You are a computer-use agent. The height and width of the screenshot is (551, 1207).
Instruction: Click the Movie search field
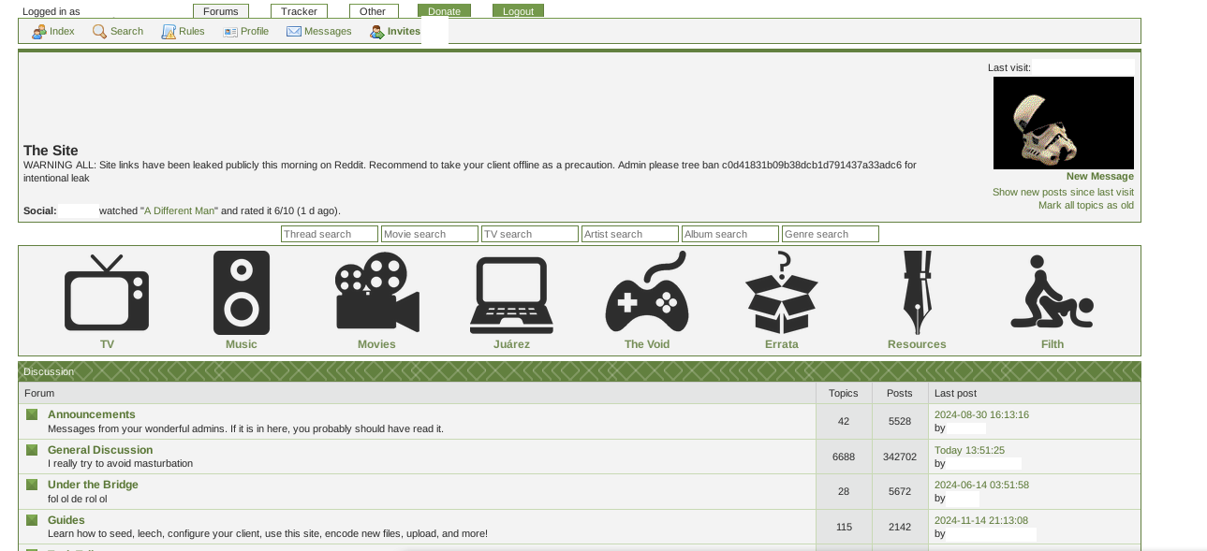coord(430,234)
